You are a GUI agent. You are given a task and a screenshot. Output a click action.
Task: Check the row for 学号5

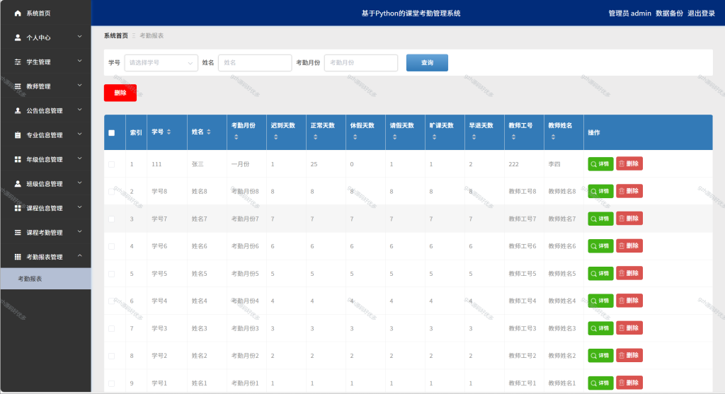(111, 274)
